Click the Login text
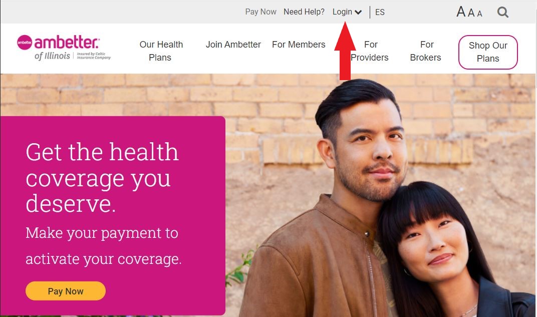Viewport: 537px width, 317px height. point(342,12)
